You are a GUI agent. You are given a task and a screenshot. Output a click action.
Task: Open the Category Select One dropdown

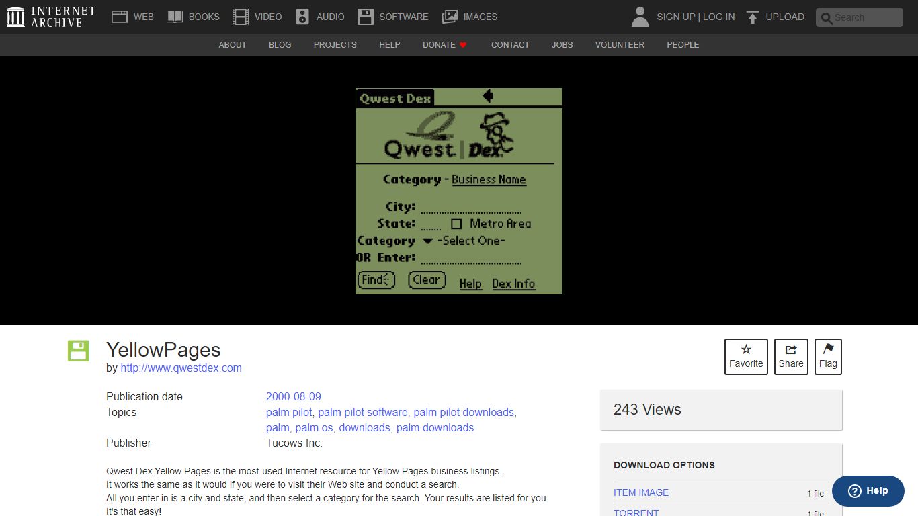point(464,241)
